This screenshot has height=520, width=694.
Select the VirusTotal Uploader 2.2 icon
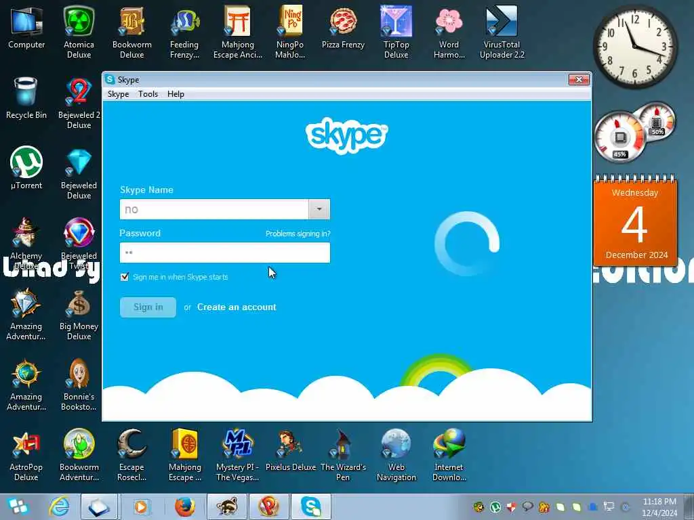(502, 32)
